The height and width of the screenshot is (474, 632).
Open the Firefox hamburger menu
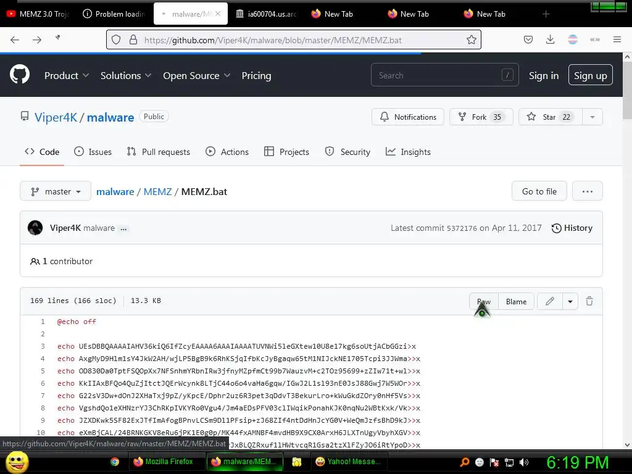coord(617,39)
